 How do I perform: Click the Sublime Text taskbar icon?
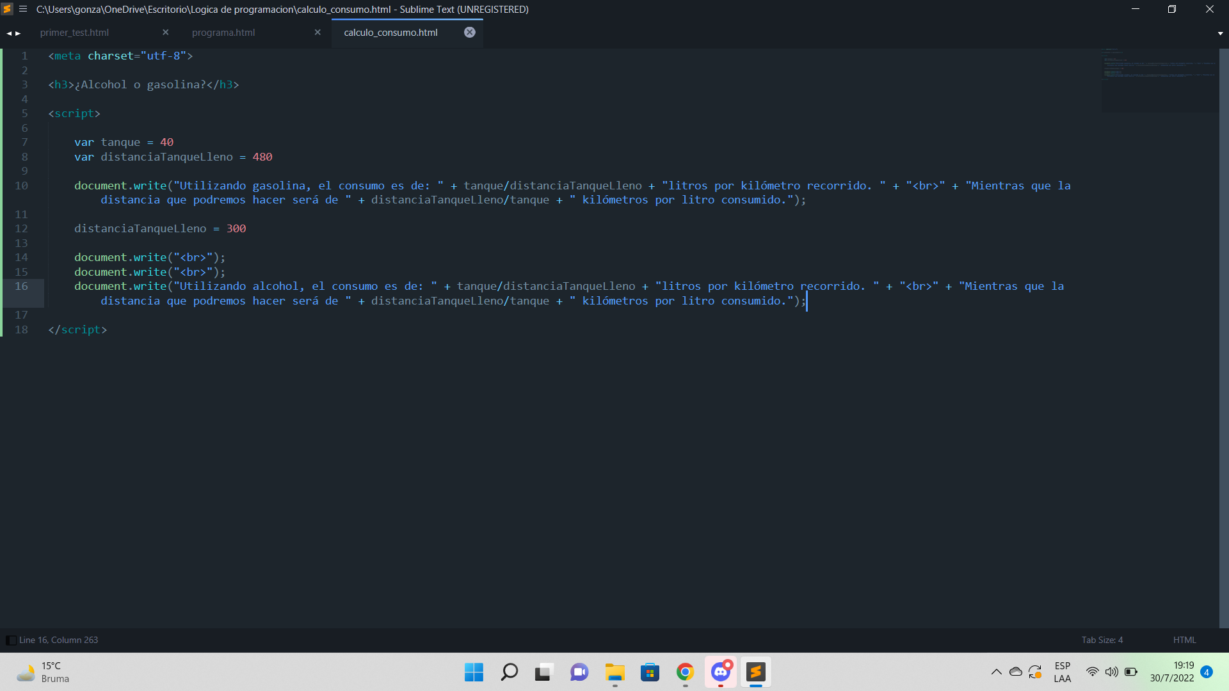tap(756, 672)
